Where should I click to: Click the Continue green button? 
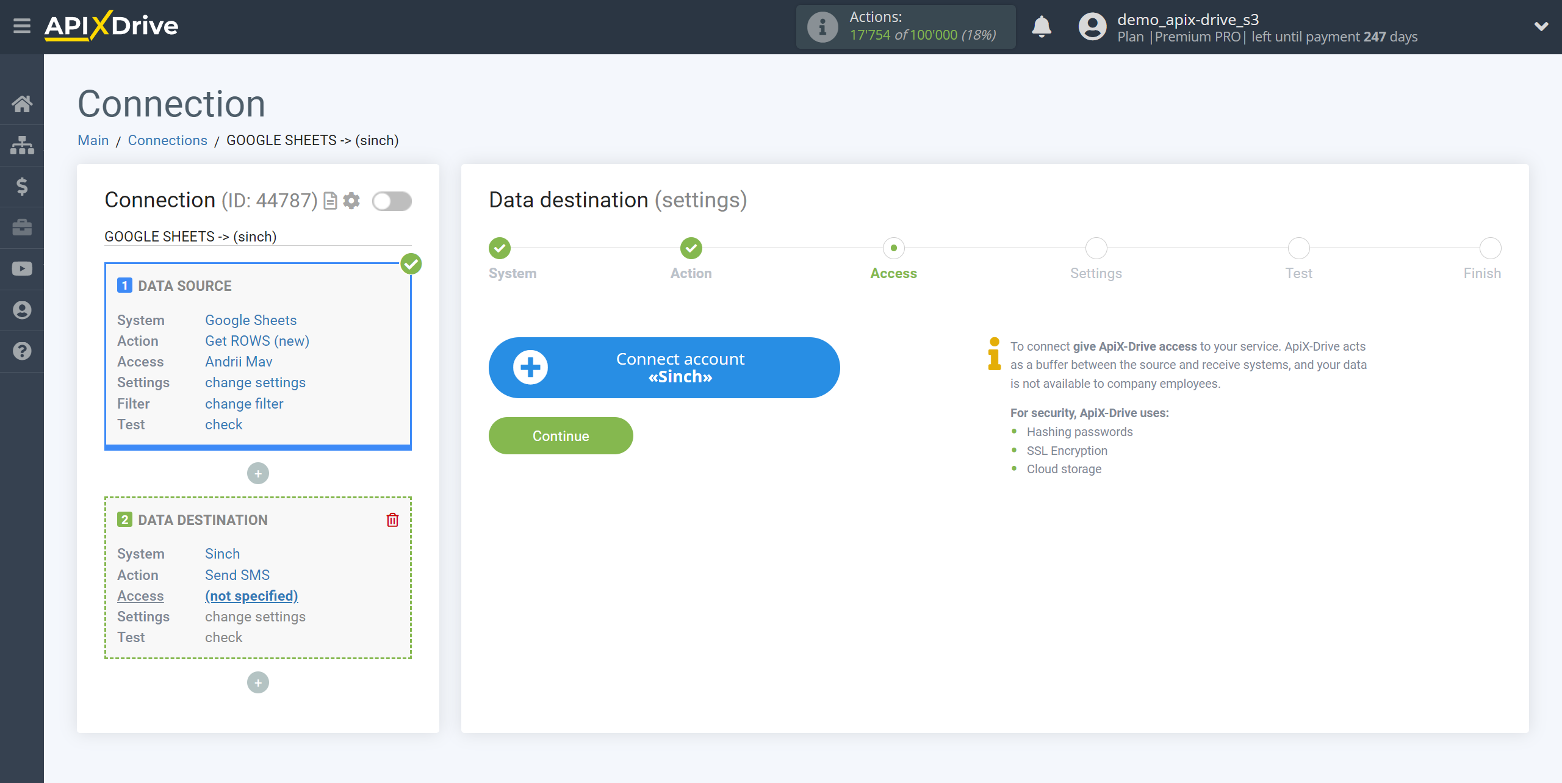tap(561, 435)
